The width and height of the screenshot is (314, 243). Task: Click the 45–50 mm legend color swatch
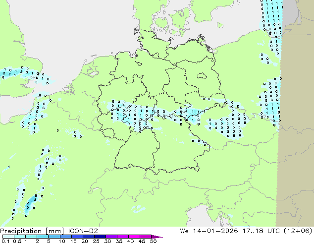click(x=146, y=237)
